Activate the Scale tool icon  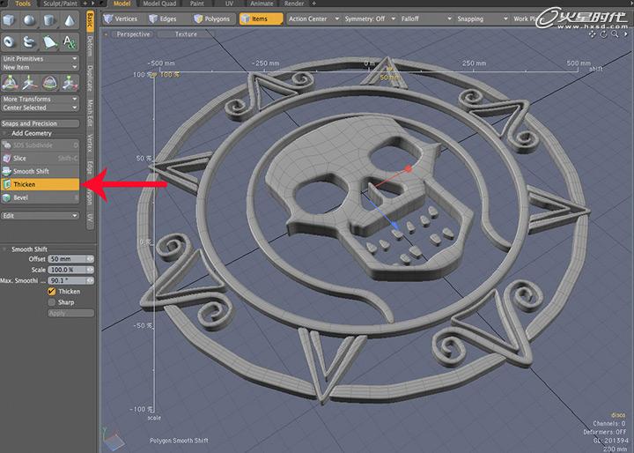click(70, 83)
